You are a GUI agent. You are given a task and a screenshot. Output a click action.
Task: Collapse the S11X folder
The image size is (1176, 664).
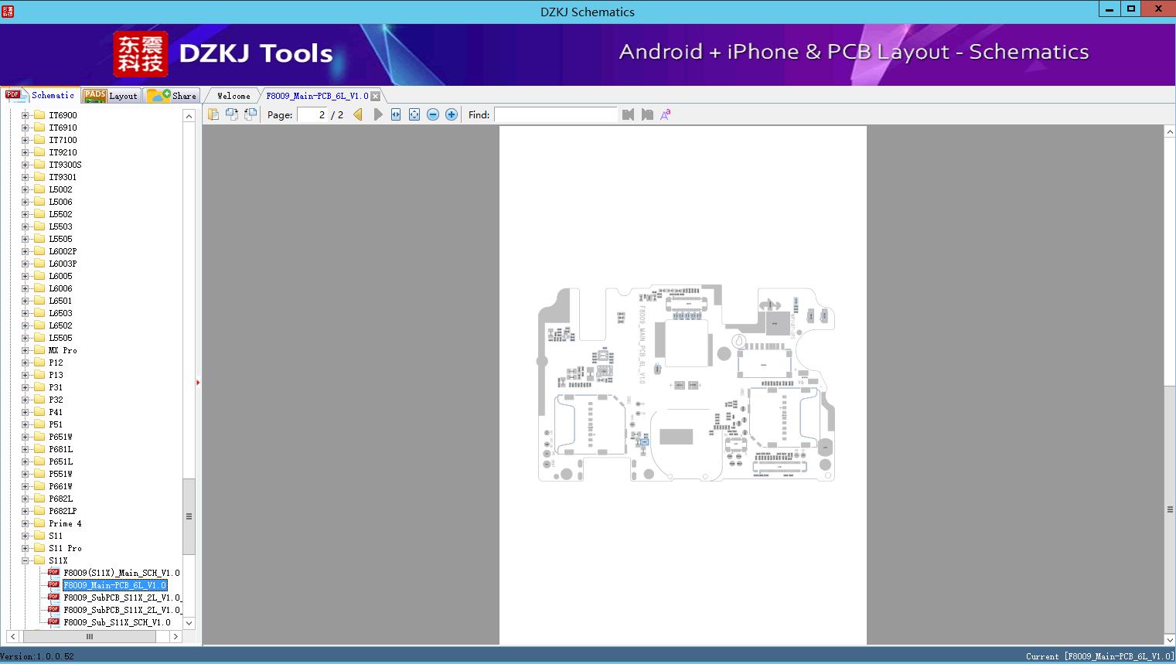25,560
